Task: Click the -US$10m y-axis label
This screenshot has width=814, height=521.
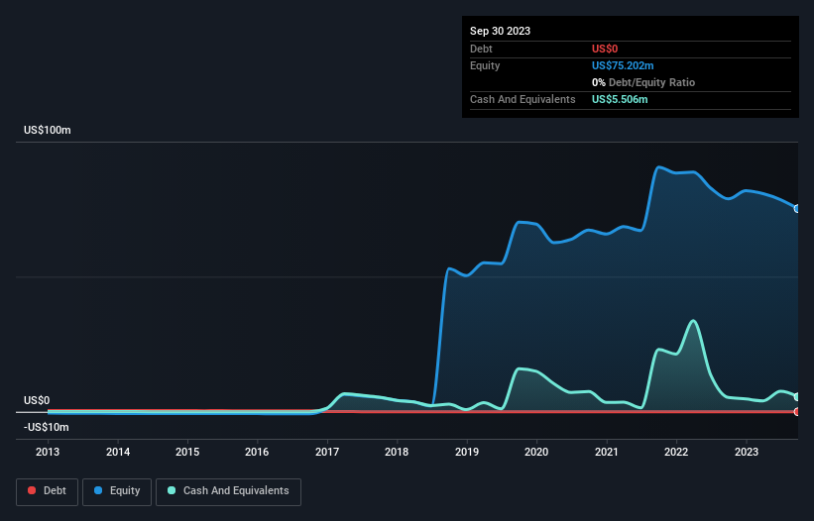Action: pyautogui.click(x=47, y=428)
